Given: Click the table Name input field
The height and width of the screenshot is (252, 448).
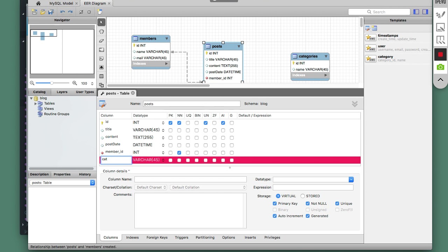Looking at the screenshot, I should [x=192, y=104].
